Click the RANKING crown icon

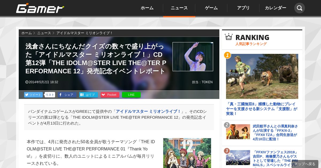[229, 37]
